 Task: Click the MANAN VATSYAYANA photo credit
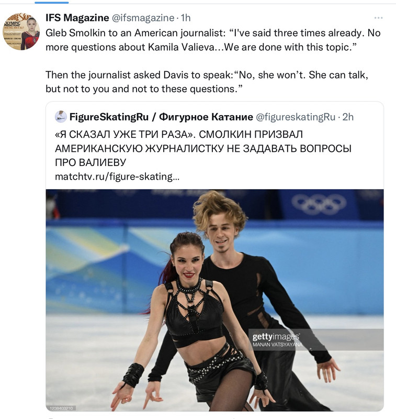click(x=278, y=345)
